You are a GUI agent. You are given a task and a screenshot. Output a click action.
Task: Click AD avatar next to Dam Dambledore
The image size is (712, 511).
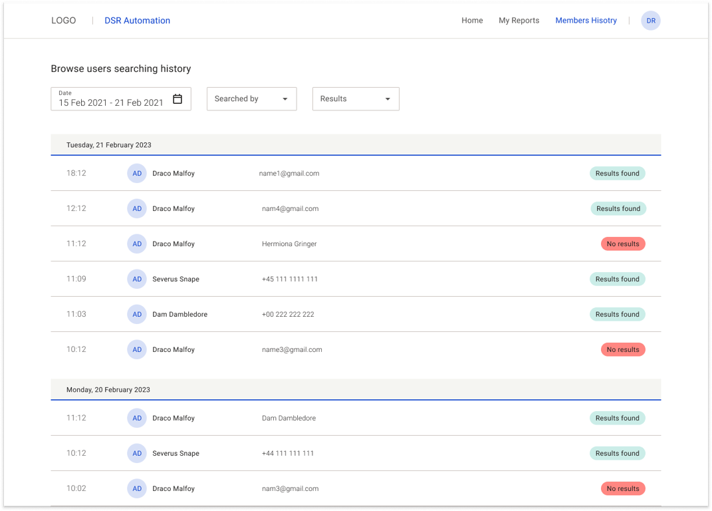[x=137, y=314]
